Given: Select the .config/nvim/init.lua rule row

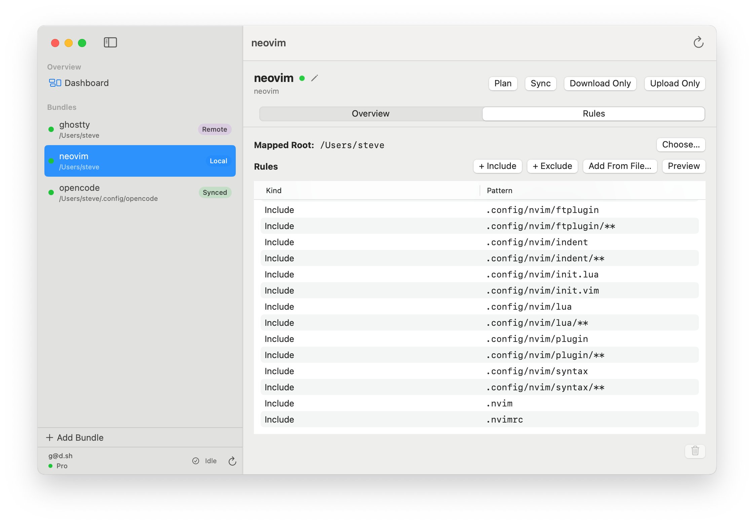Looking at the screenshot, I should tap(479, 274).
